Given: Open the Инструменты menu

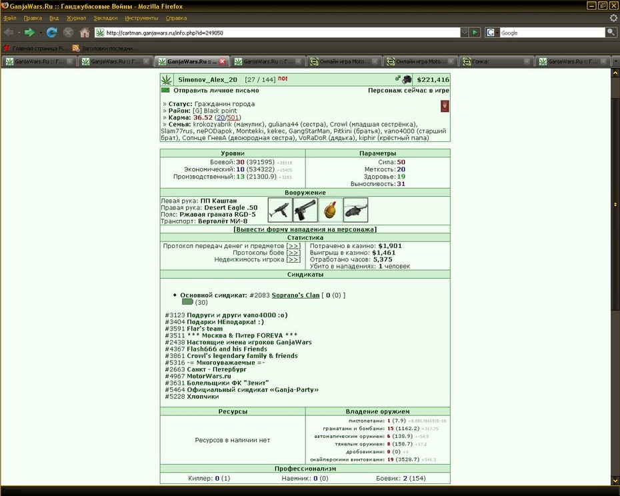Looking at the screenshot, I should [x=141, y=18].
